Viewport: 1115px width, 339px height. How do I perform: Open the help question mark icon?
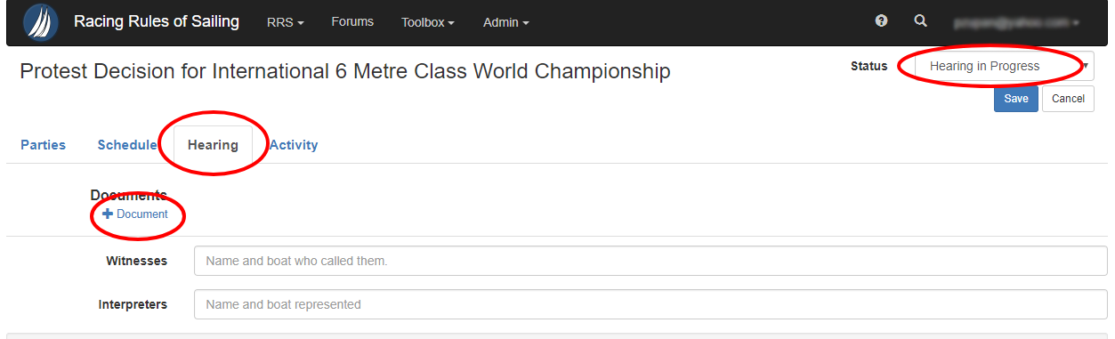881,20
